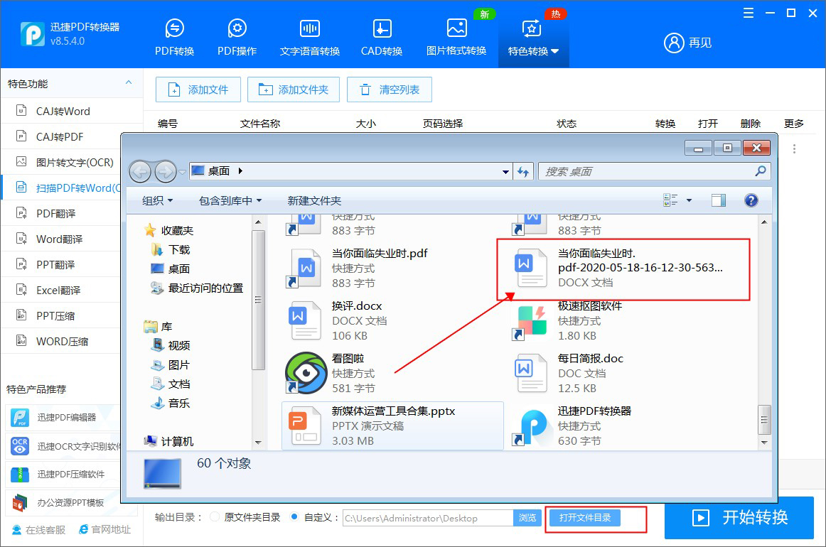Toggle the preview pane in file dialog
Image resolution: width=826 pixels, height=547 pixels.
pos(718,200)
